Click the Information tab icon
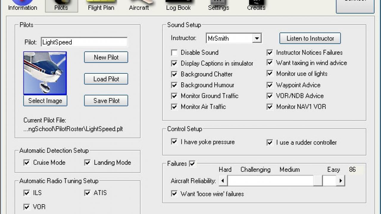The width and height of the screenshot is (381, 214). 22,4
